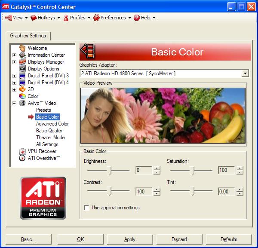This screenshot has height=248, width=258.
Task: Click the Brightness value input field
Action: point(144,170)
